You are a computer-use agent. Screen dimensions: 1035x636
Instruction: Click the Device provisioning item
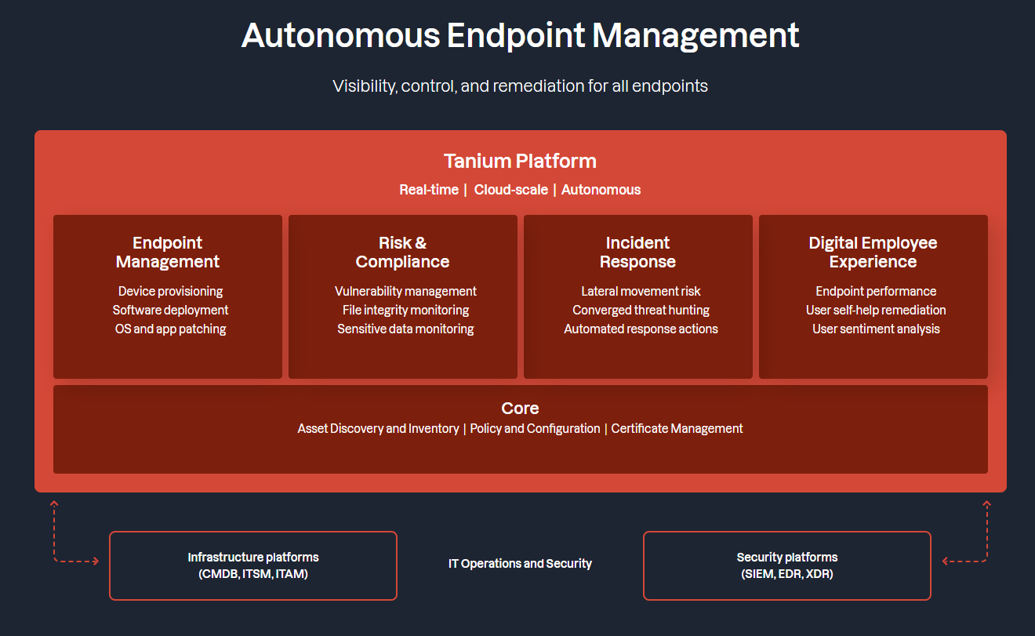tap(170, 292)
